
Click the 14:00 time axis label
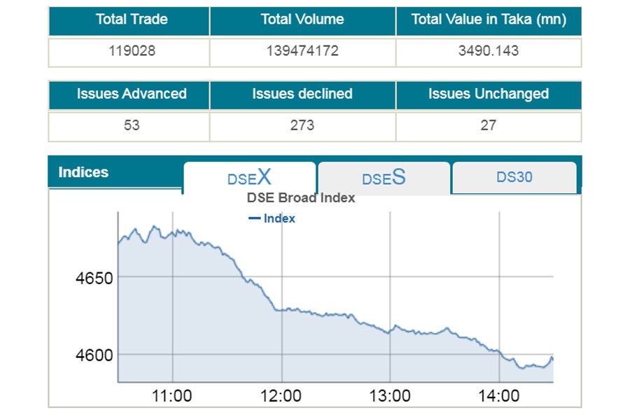[498, 396]
